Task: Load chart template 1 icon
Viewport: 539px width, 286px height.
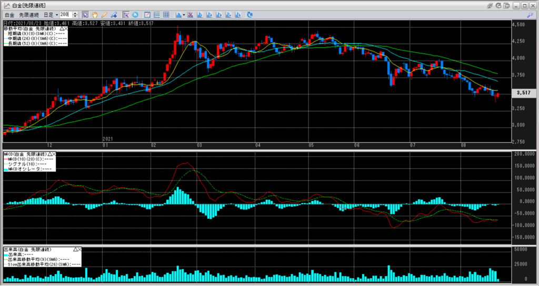Action: pyautogui.click(x=199, y=15)
